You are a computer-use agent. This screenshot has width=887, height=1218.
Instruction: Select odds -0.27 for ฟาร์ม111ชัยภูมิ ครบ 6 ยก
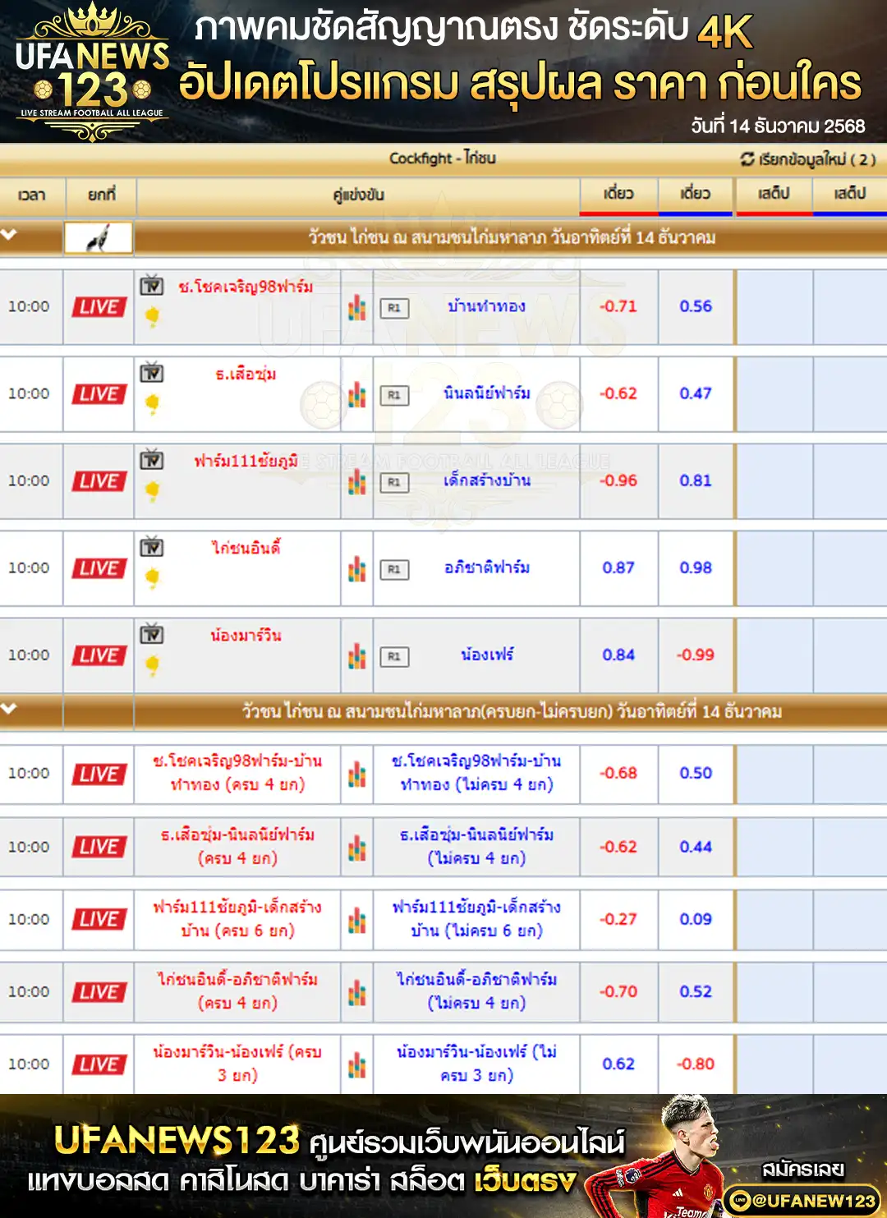coord(618,919)
